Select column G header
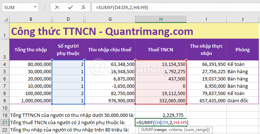 tap(110, 19)
